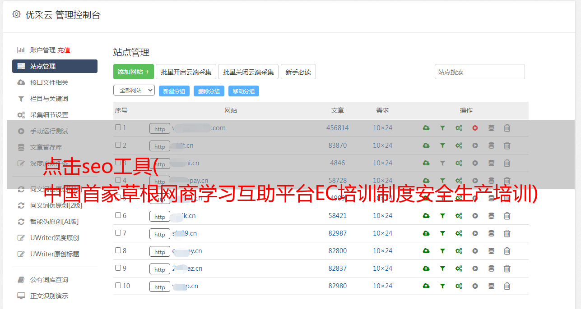This screenshot has height=309, width=581.
Task: Click play icon in the 58421 row
Action: [475, 216]
